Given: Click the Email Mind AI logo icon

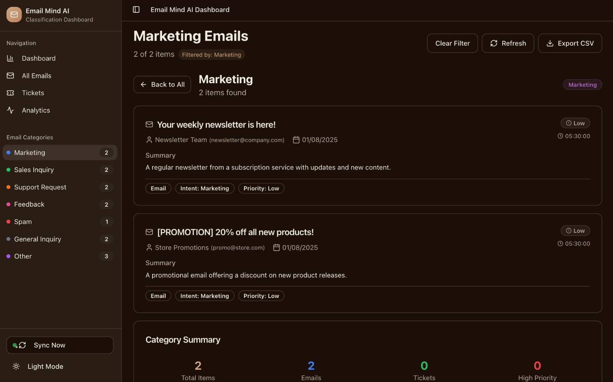Looking at the screenshot, I should click(14, 15).
